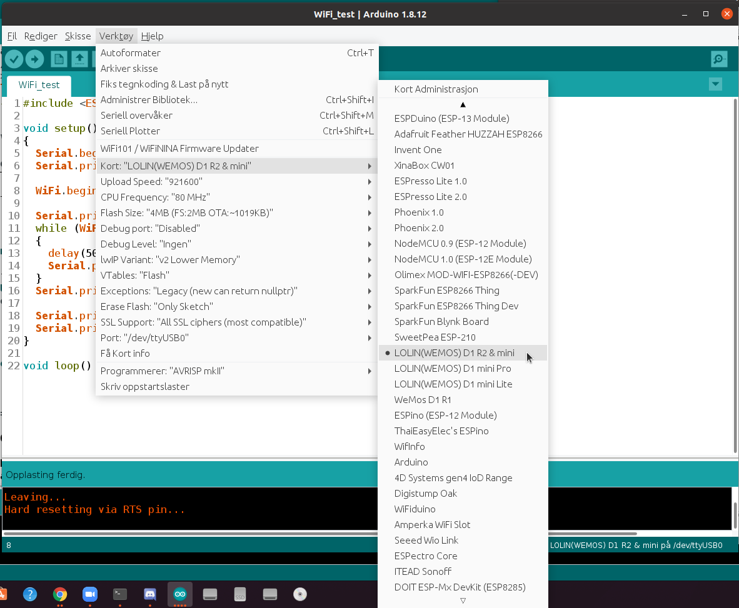Click the SSD drive dock icon
The width and height of the screenshot is (739, 608).
[x=240, y=594]
